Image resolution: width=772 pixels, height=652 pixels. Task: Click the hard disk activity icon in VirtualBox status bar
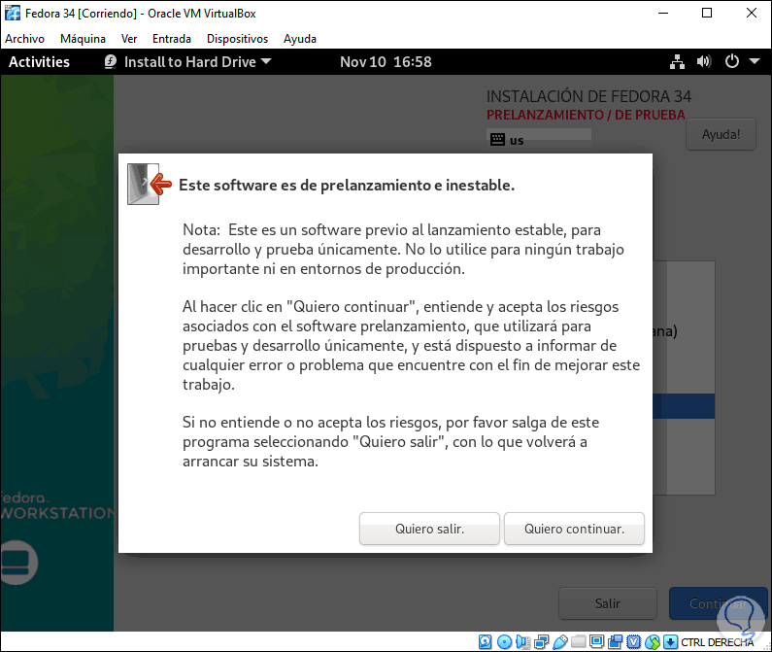485,641
